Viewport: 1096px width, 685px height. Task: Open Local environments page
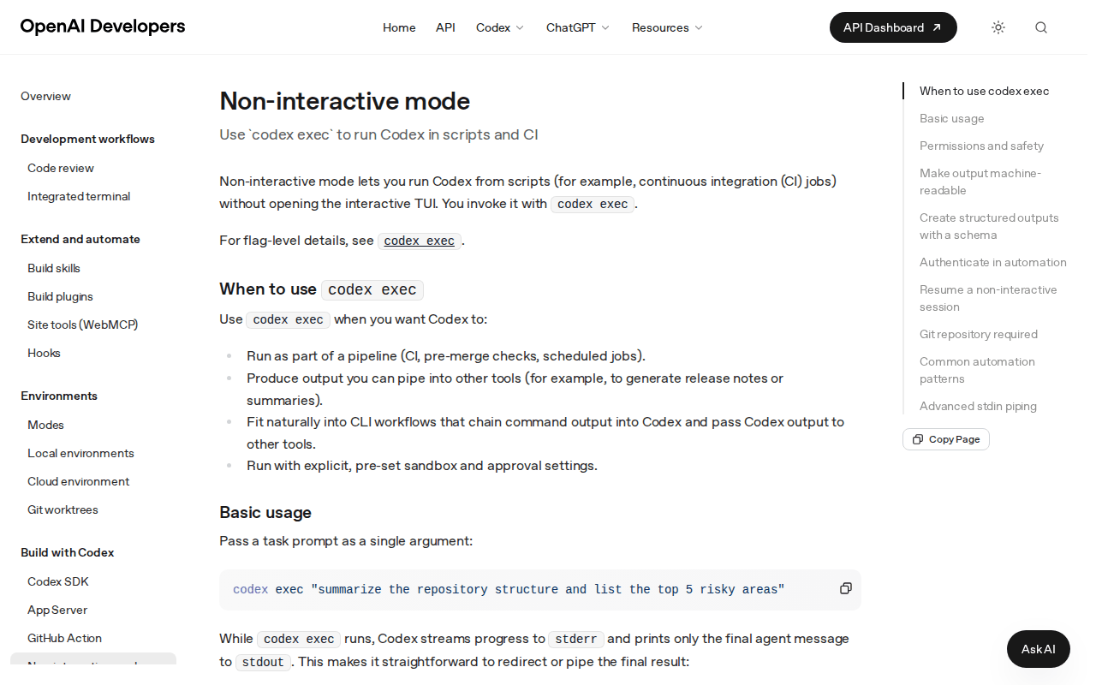[x=80, y=453]
